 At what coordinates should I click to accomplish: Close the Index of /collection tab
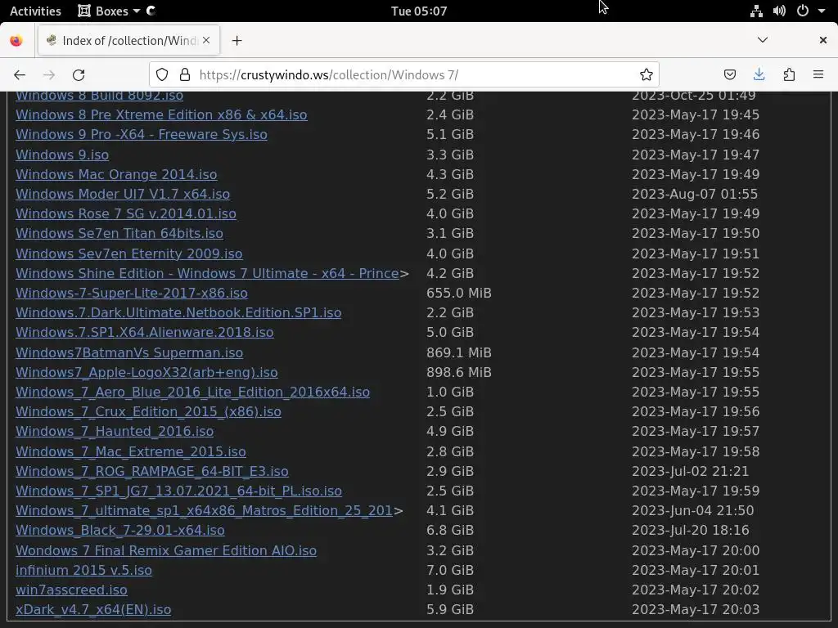click(x=206, y=41)
